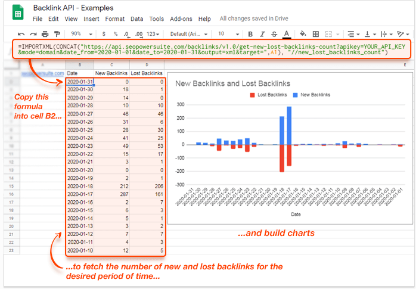Click the Print icon

[45, 34]
